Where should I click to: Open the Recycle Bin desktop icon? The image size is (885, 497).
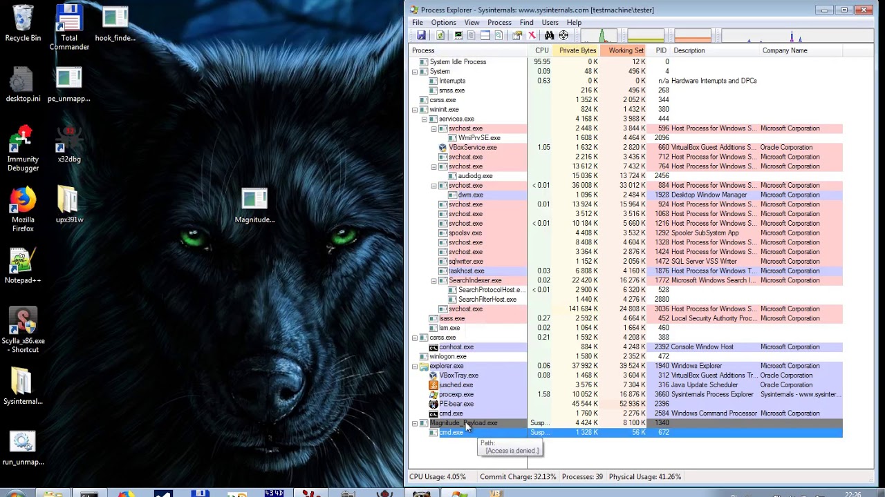[x=23, y=24]
